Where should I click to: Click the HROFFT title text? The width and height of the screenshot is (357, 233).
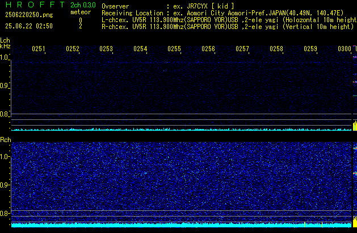click(35, 5)
